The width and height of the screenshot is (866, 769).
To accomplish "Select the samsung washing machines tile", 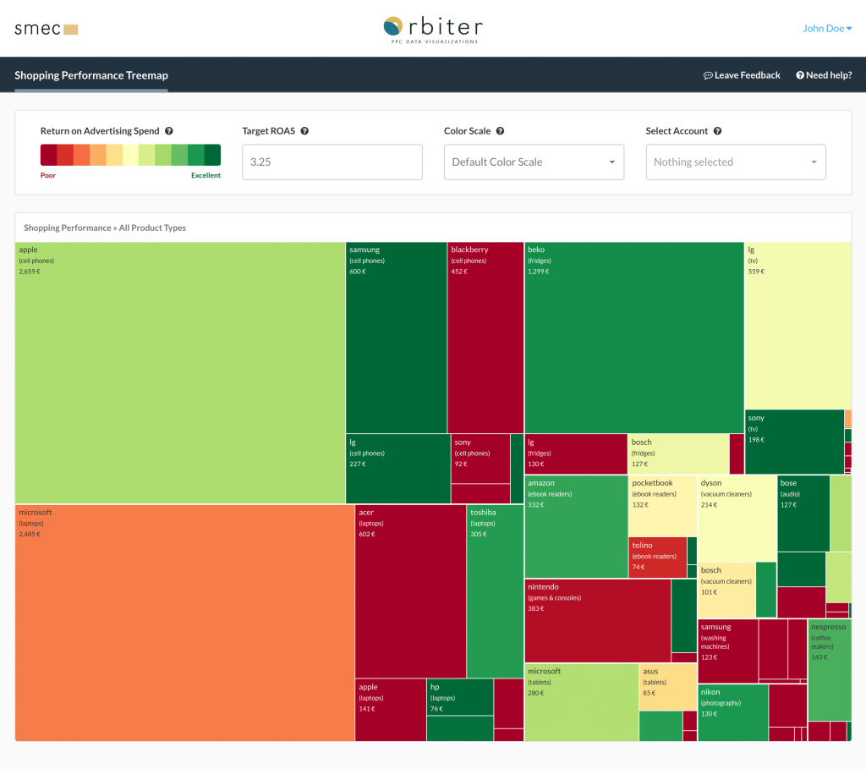I will click(x=728, y=651).
